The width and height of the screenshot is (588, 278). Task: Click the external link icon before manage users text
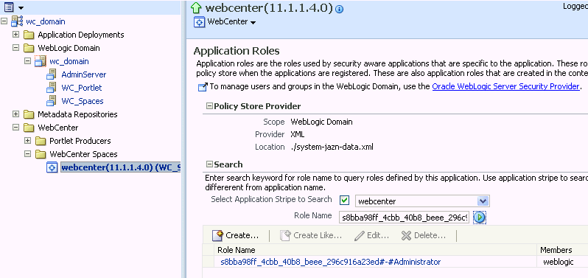tap(203, 87)
